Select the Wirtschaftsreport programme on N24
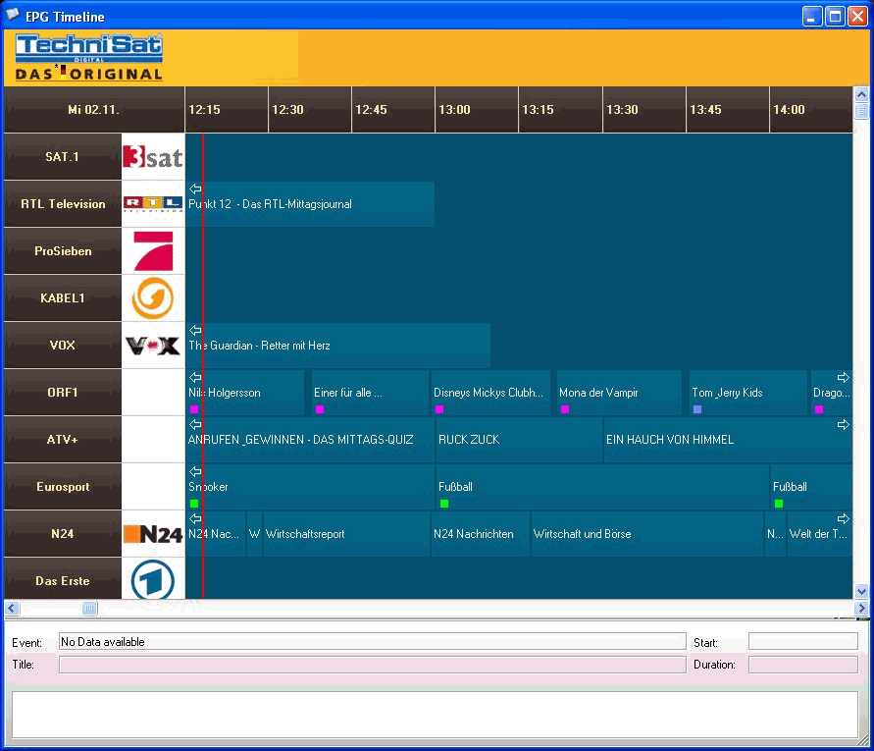 coord(346,534)
